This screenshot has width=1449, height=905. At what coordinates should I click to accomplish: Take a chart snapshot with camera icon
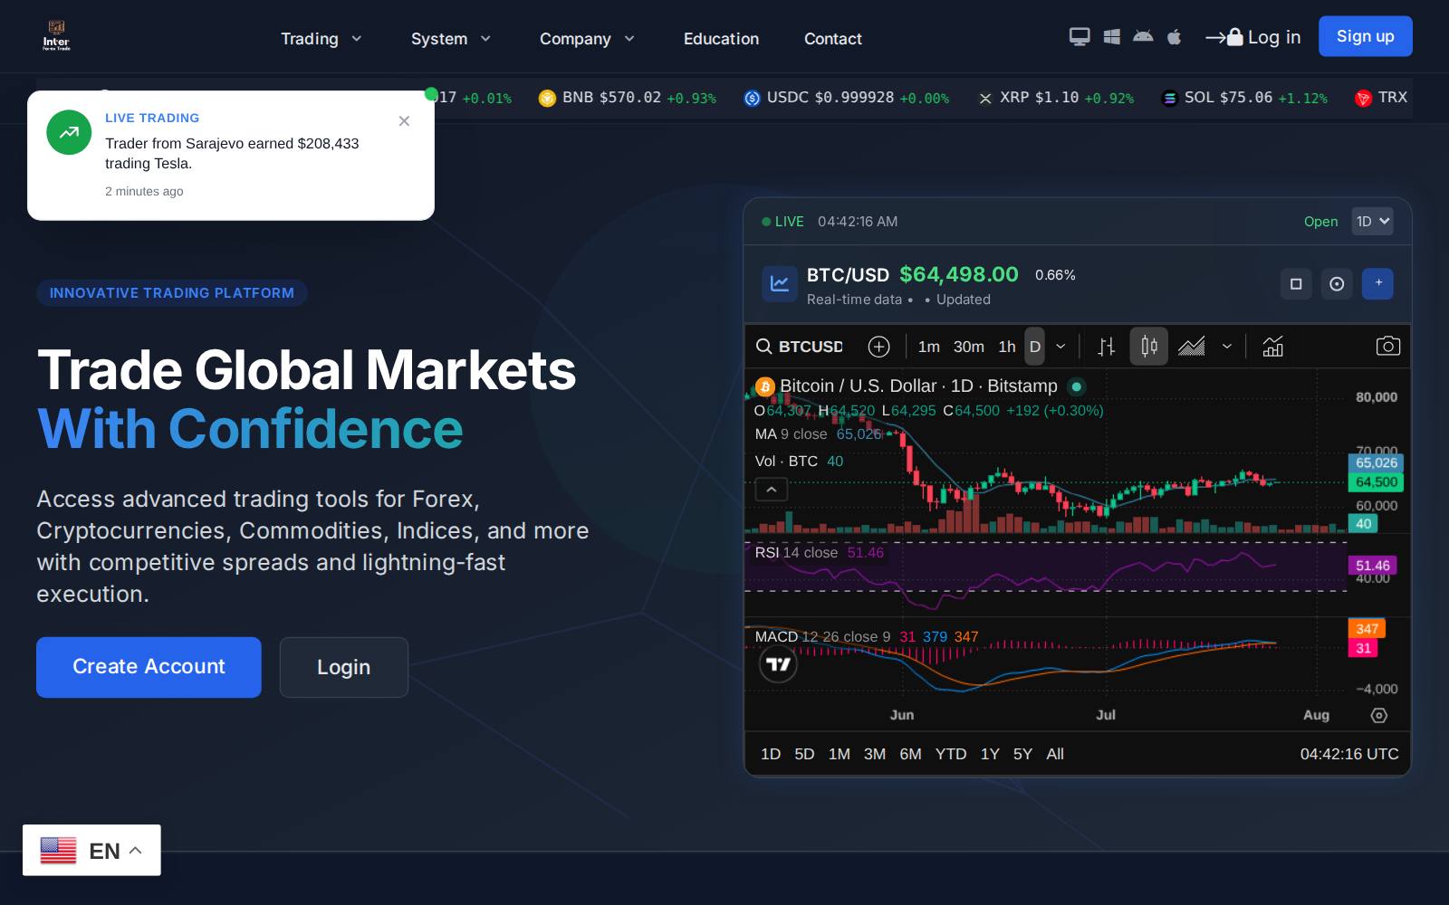click(x=1387, y=347)
